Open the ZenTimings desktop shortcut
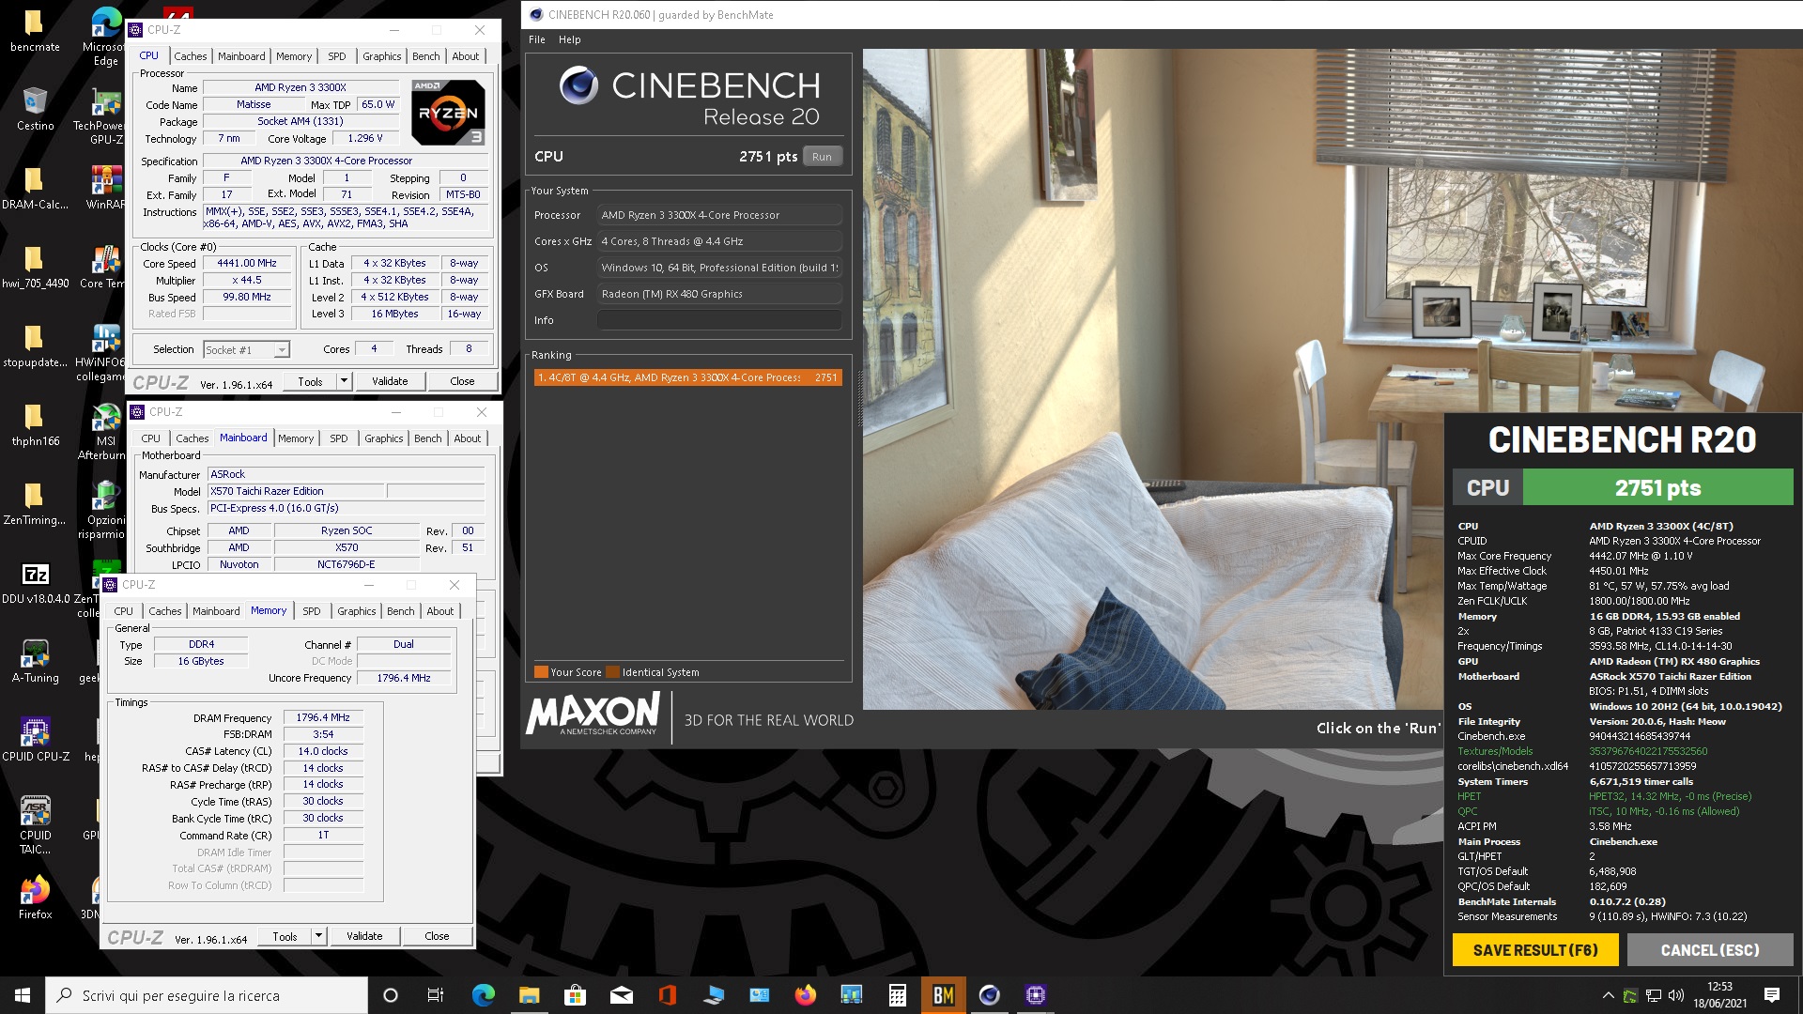 pyautogui.click(x=34, y=503)
